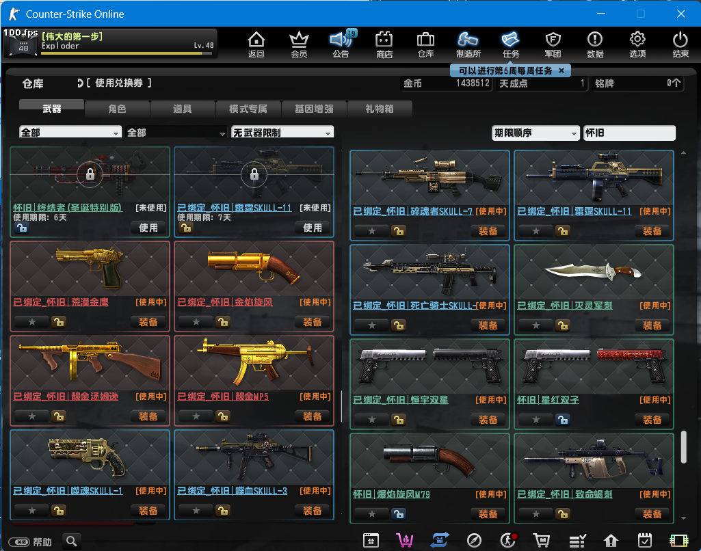Switch to the 武器 tab

click(x=51, y=108)
